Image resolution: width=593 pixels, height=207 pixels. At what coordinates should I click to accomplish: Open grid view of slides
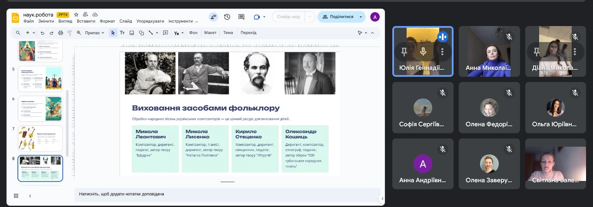click(16, 196)
